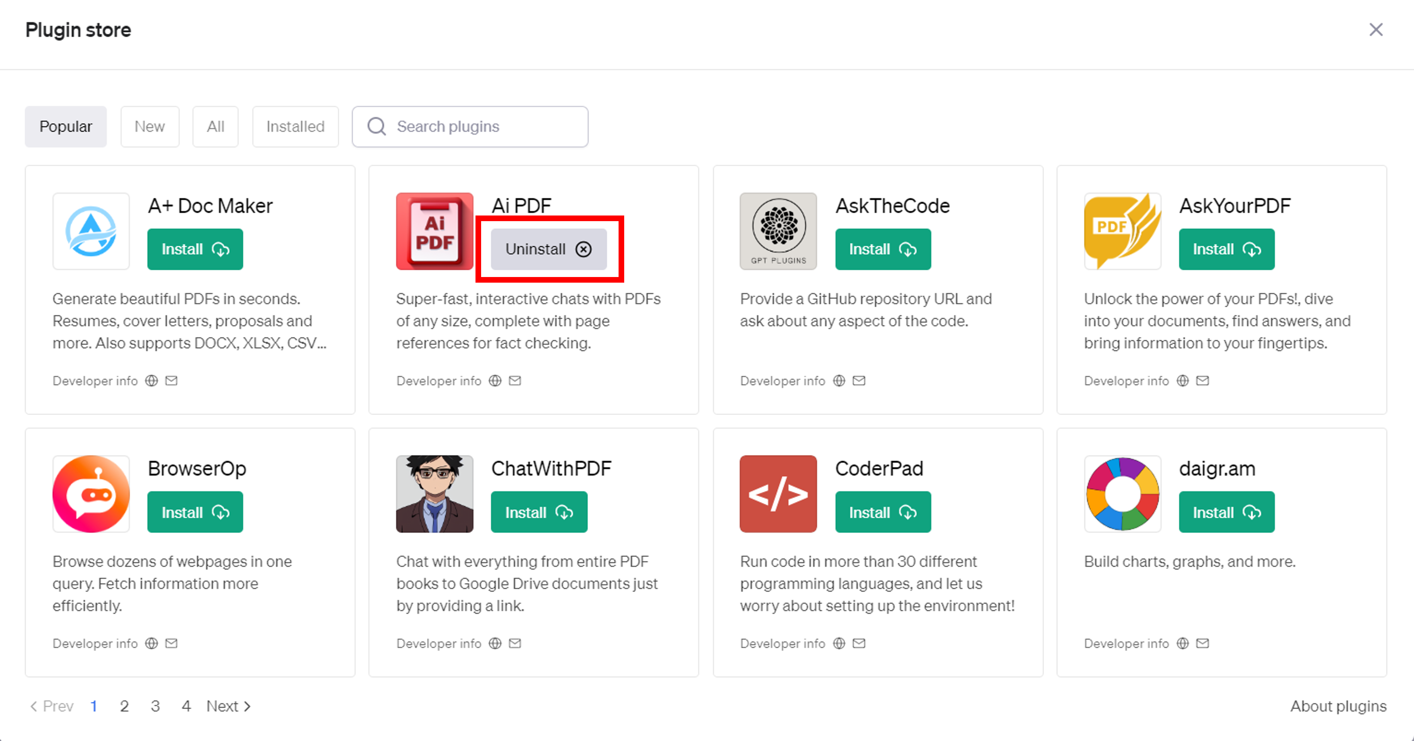Screen dimensions: 1414x741
Task: Email the BrowserOp developer
Action: pyautogui.click(x=171, y=643)
